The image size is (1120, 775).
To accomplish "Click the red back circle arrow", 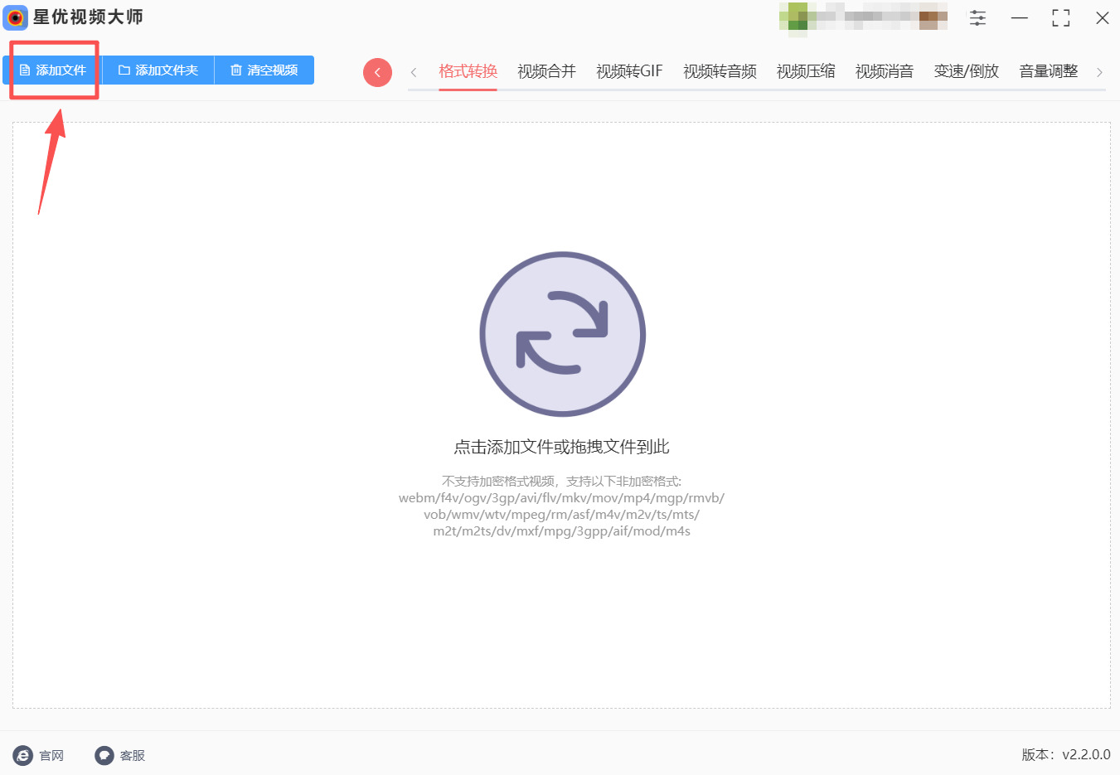I will [377, 71].
